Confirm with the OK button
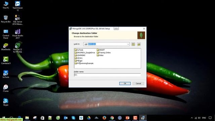This screenshot has width=215, height=121. pyautogui.click(x=125, y=83)
